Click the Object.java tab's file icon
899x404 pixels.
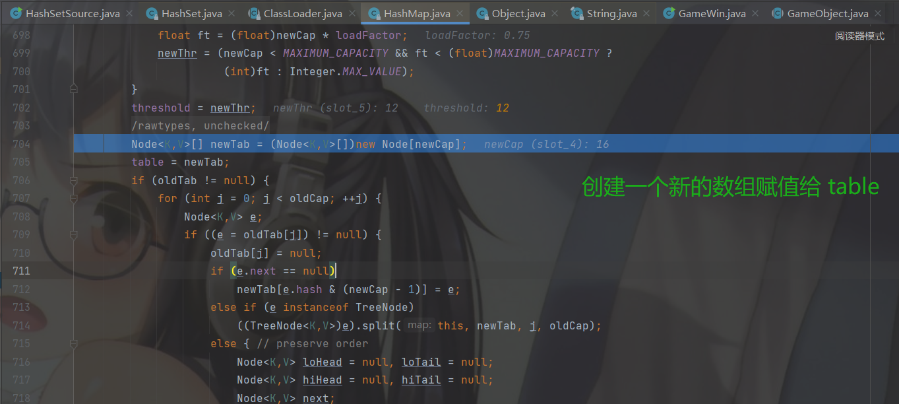pyautogui.click(x=482, y=13)
